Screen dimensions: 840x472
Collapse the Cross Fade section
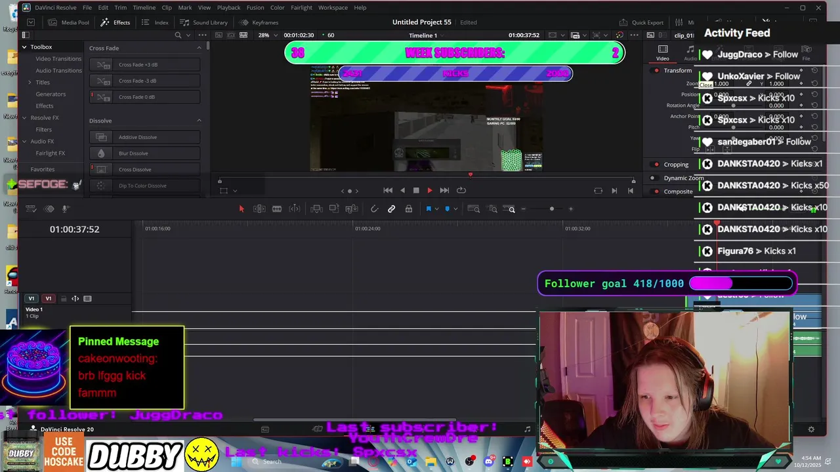tap(199, 48)
